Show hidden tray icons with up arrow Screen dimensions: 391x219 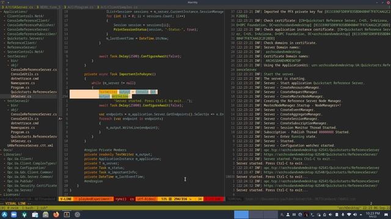(360, 215)
